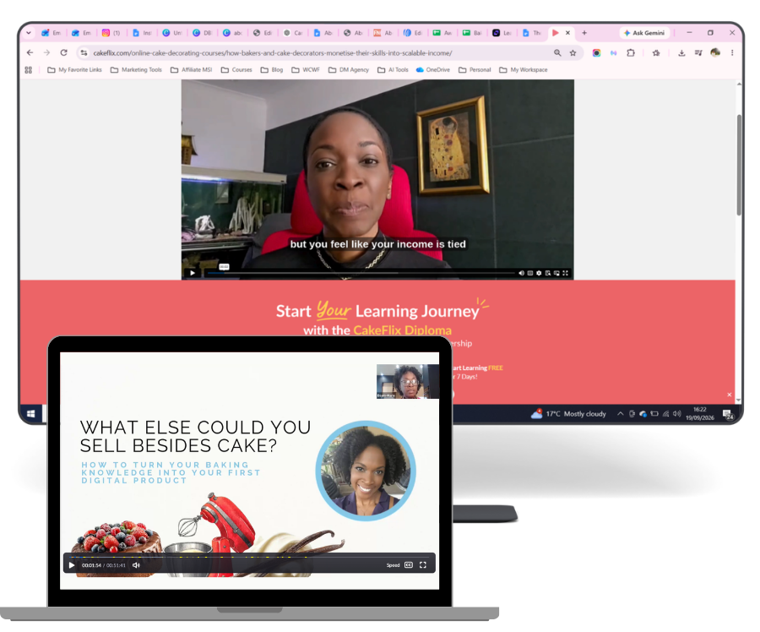This screenshot has width=760, height=632.
Task: Play the laptop presentation video
Action: pos(72,565)
